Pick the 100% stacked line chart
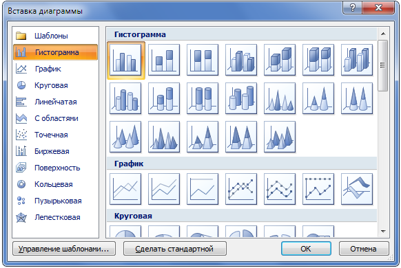 click(203, 189)
